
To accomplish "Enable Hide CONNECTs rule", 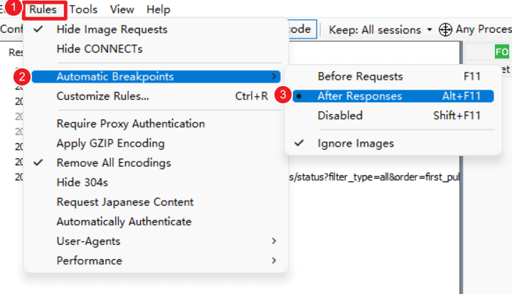I will [100, 49].
